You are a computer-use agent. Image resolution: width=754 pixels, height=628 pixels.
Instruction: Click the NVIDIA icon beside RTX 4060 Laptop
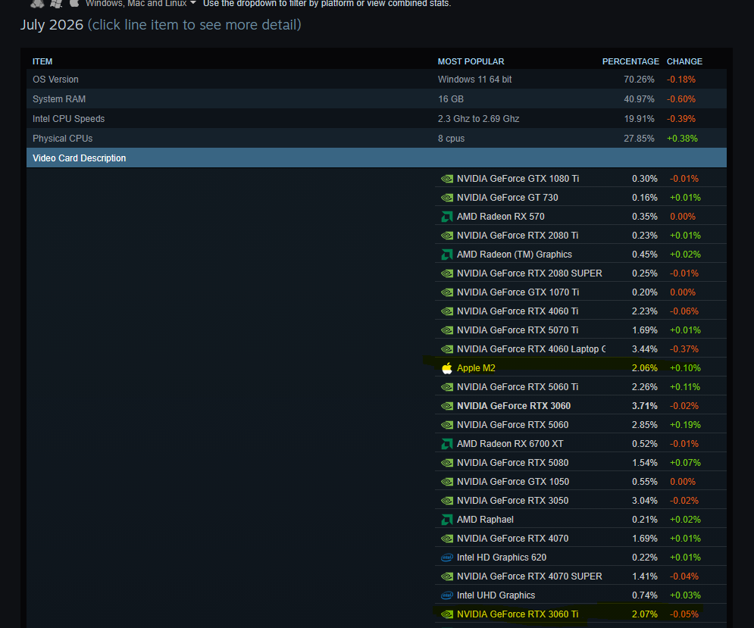point(447,349)
